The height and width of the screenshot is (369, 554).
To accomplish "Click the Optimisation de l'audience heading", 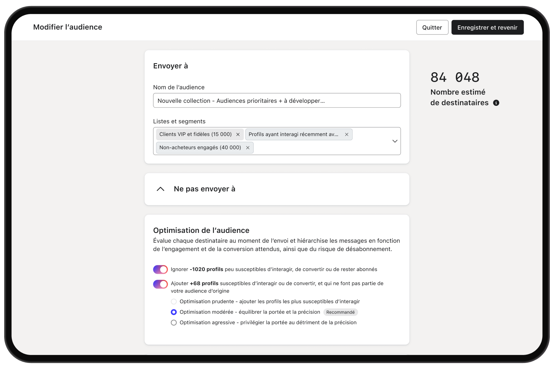I will click(201, 231).
